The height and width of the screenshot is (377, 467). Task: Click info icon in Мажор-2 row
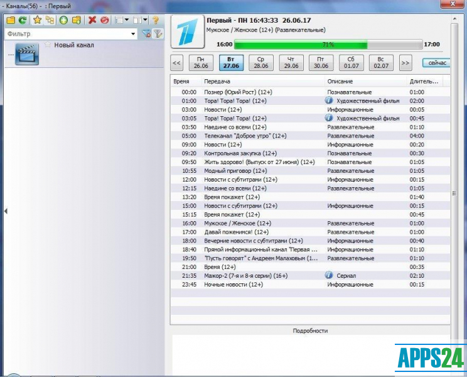tap(329, 275)
